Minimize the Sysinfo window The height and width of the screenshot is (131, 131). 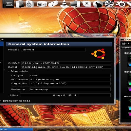[x=95, y=35]
